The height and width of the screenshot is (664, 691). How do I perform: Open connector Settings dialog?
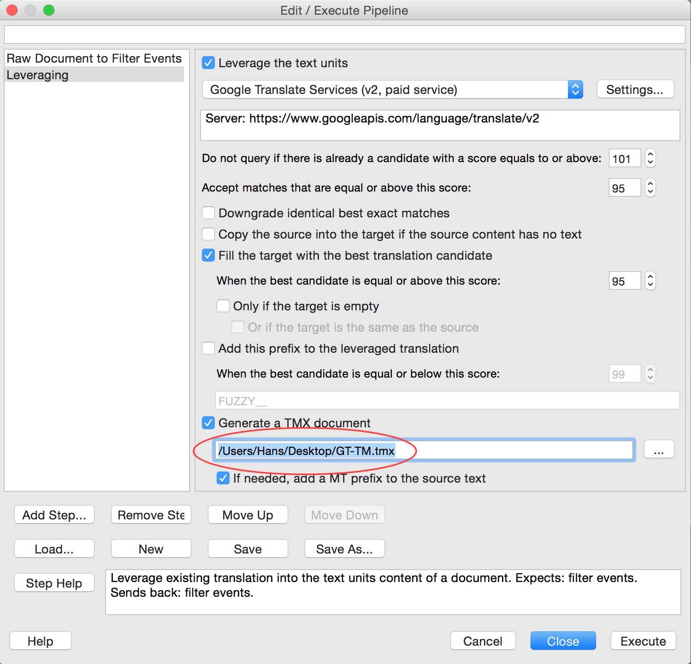635,90
